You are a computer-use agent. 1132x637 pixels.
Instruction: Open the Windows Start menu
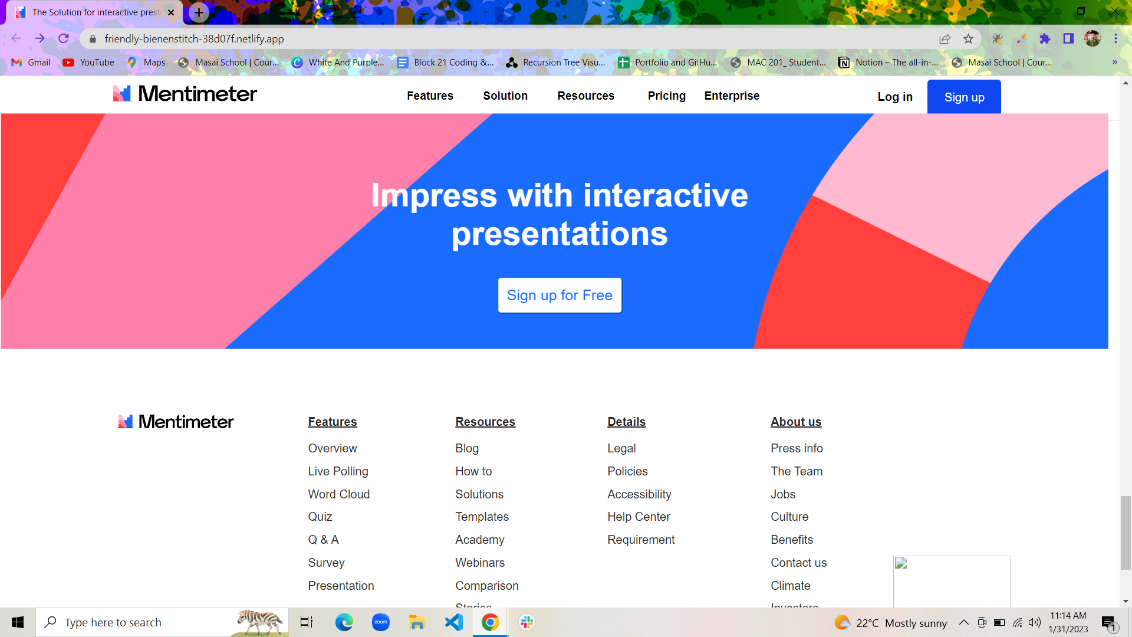coord(18,622)
